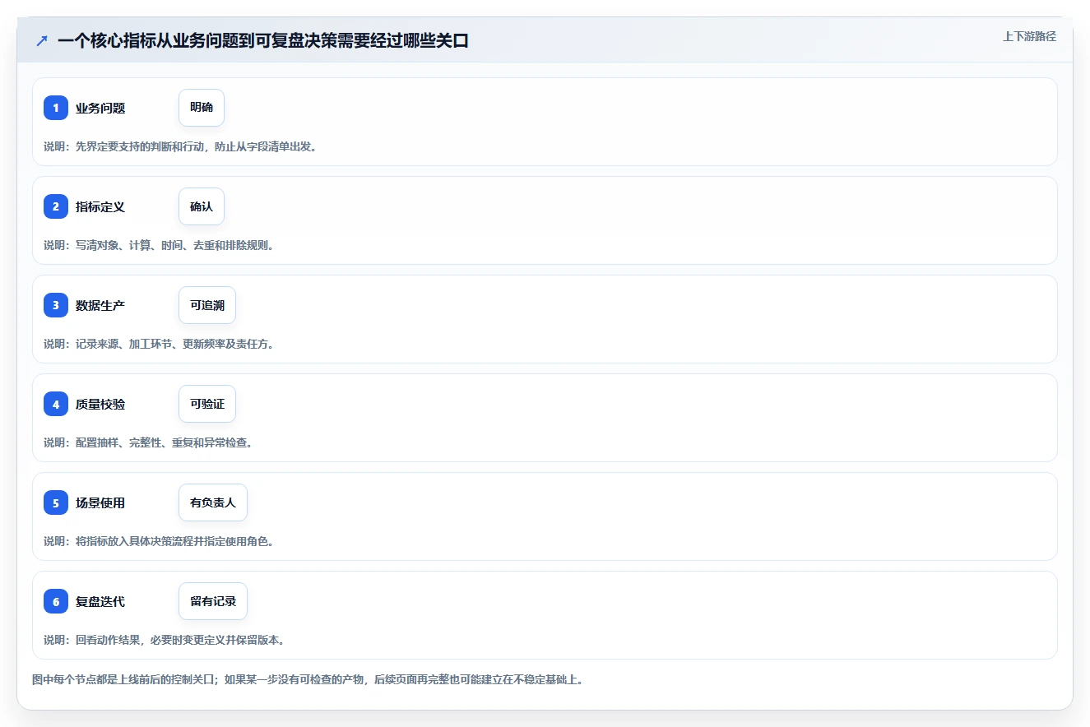This screenshot has height=727, width=1090.
Task: Click the 明确 tag button
Action: [x=202, y=108]
